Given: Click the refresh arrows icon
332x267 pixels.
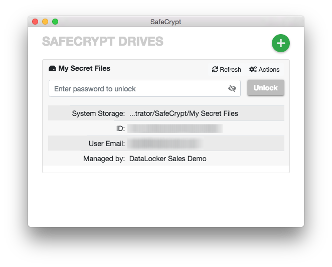Looking at the screenshot, I should click(215, 69).
